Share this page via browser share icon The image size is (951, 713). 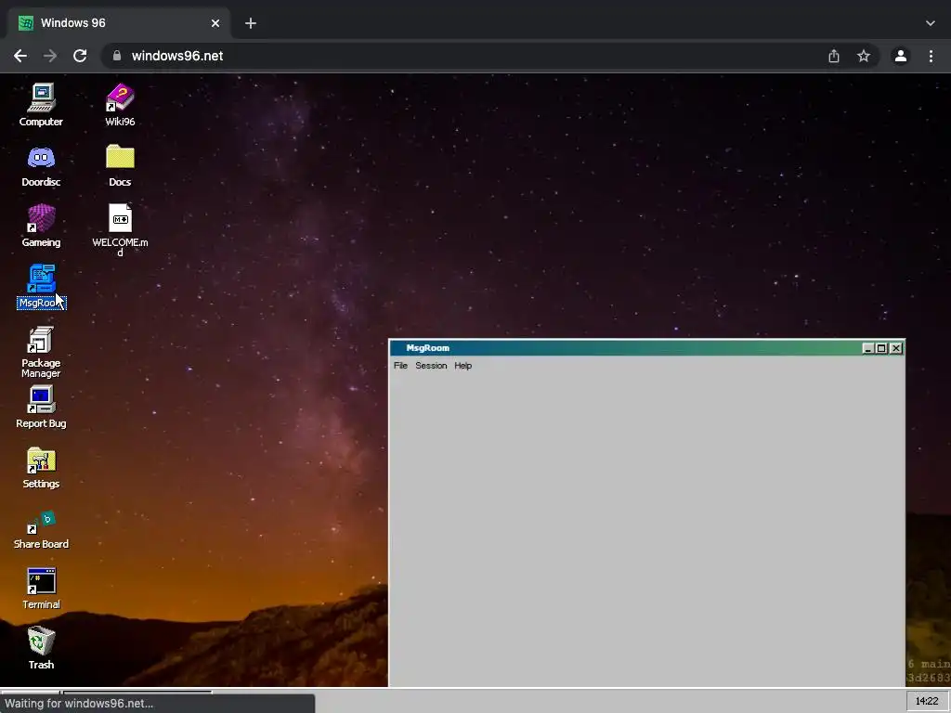(x=834, y=56)
